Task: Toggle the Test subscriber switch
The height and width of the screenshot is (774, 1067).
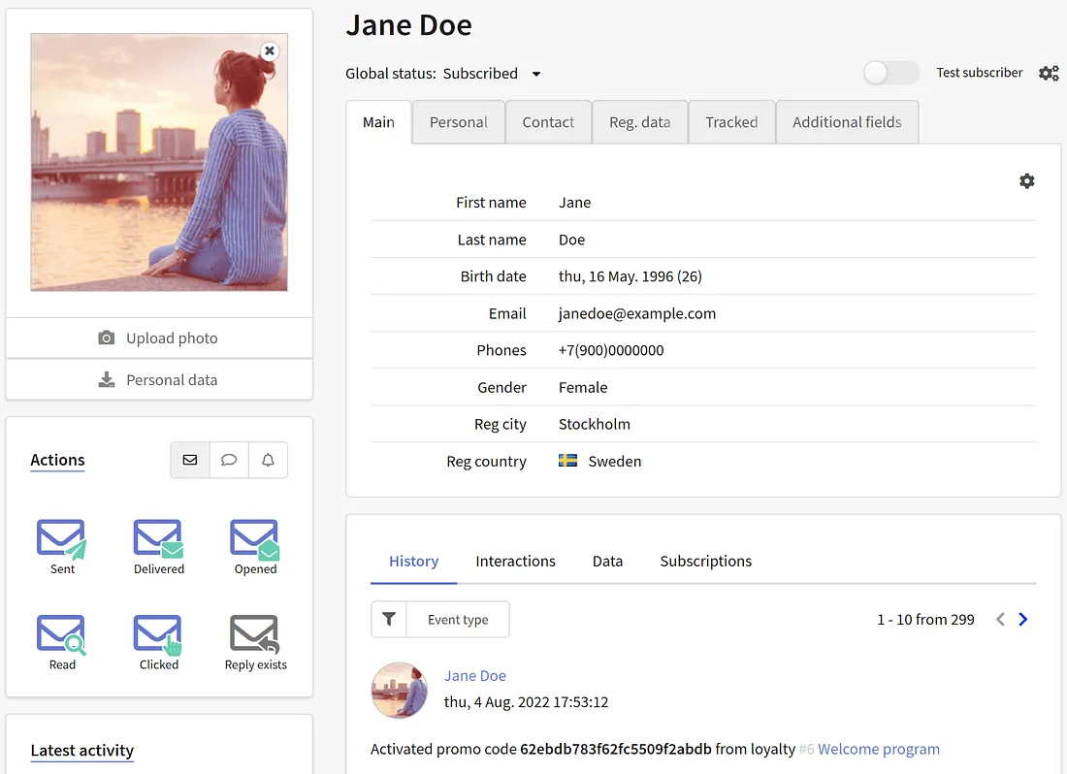Action: tap(891, 73)
